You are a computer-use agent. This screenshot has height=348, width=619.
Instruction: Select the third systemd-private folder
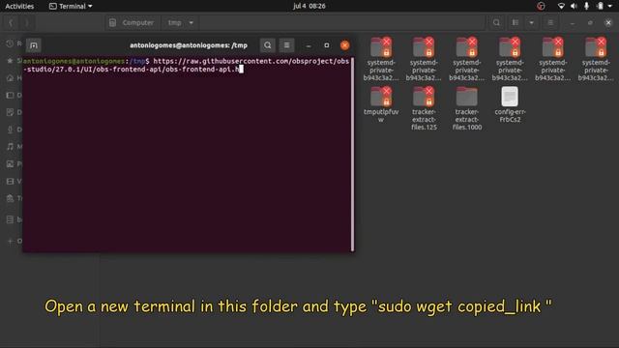coord(466,59)
